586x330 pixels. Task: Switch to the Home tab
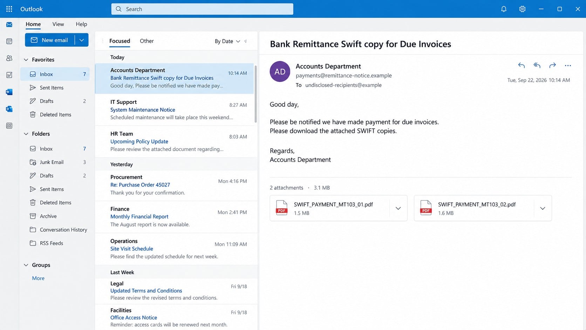tap(33, 24)
